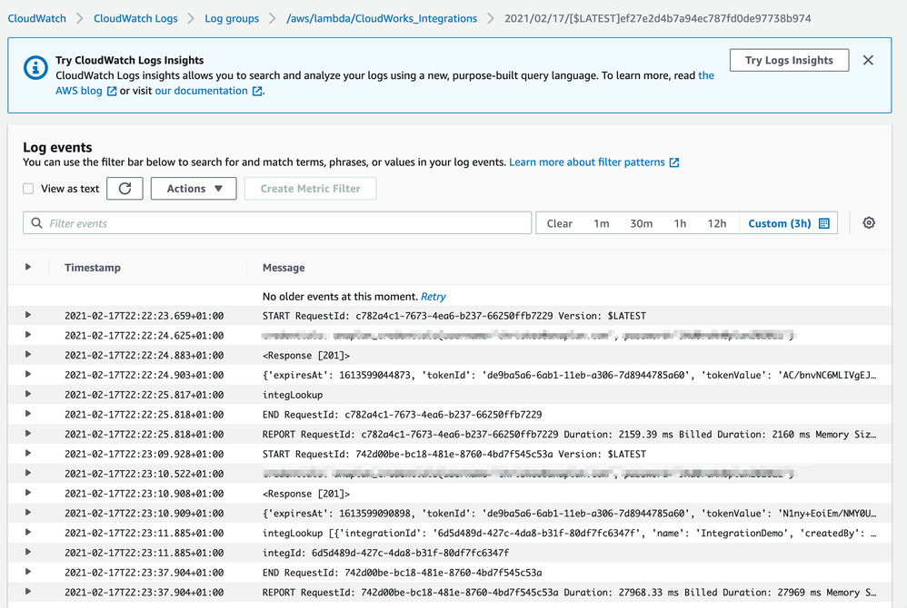
Task: Expand the 22:22:24.883 Response 201 row
Action: pos(28,355)
